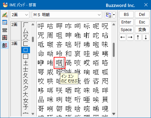
Task: Select the 女 radical
Action: point(26,101)
